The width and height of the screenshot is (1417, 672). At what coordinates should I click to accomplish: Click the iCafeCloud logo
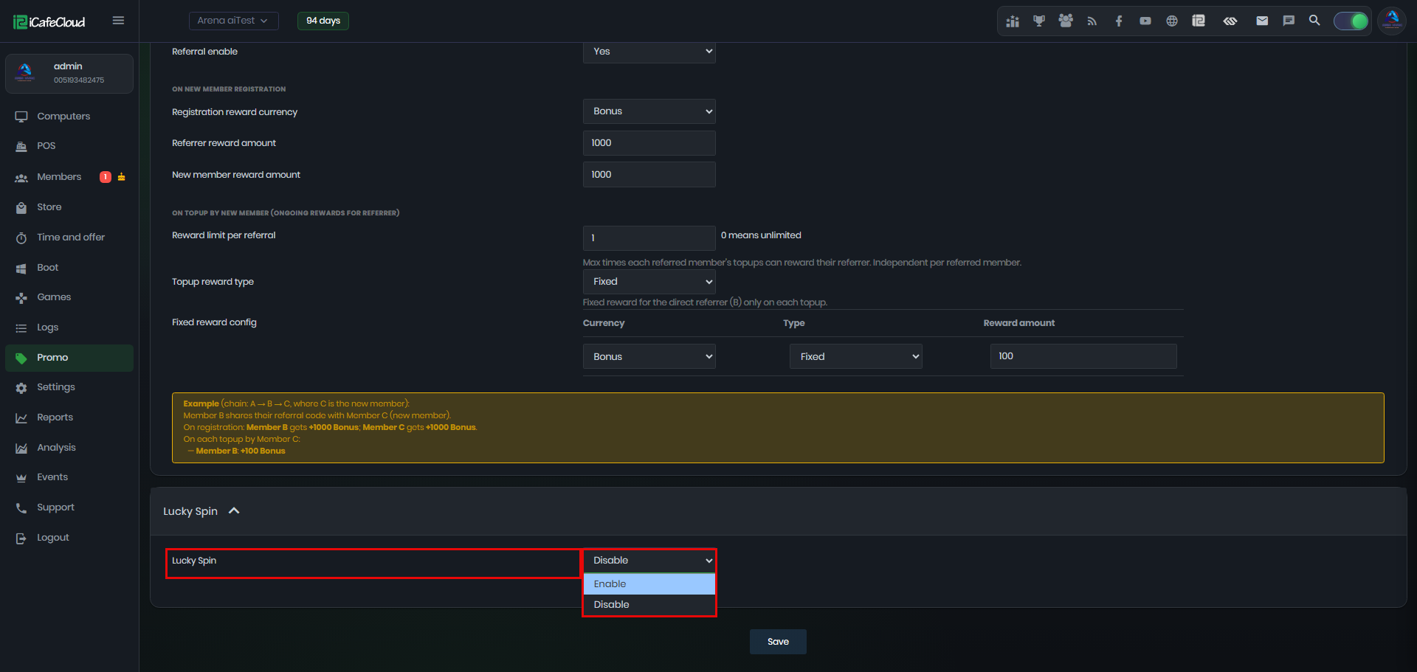tap(49, 22)
